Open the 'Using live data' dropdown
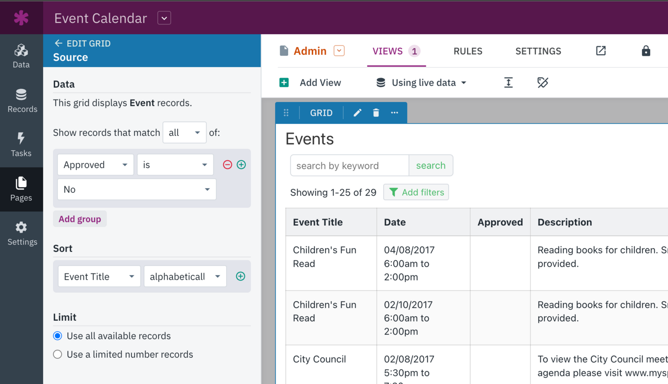Screen dimensions: 668x384 click(420, 82)
